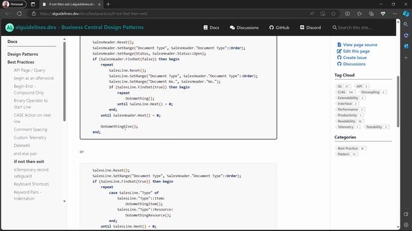Open the Best Practice category
Screen dimensions: 412x231
coord(351,148)
